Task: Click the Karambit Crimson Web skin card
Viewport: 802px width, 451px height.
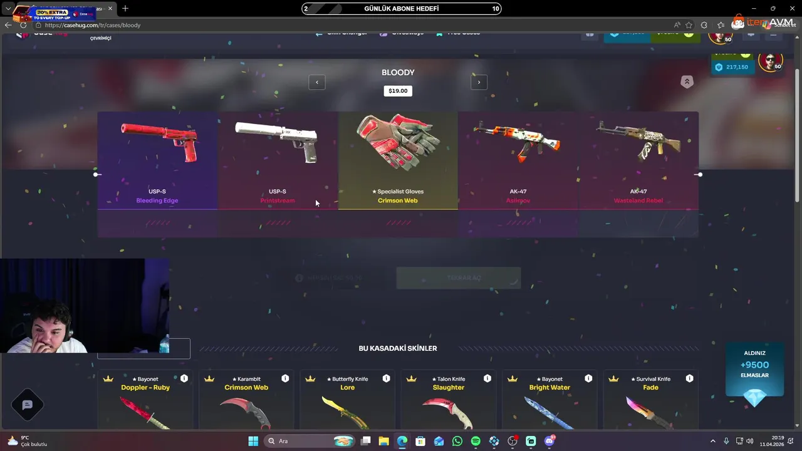Action: pyautogui.click(x=246, y=400)
